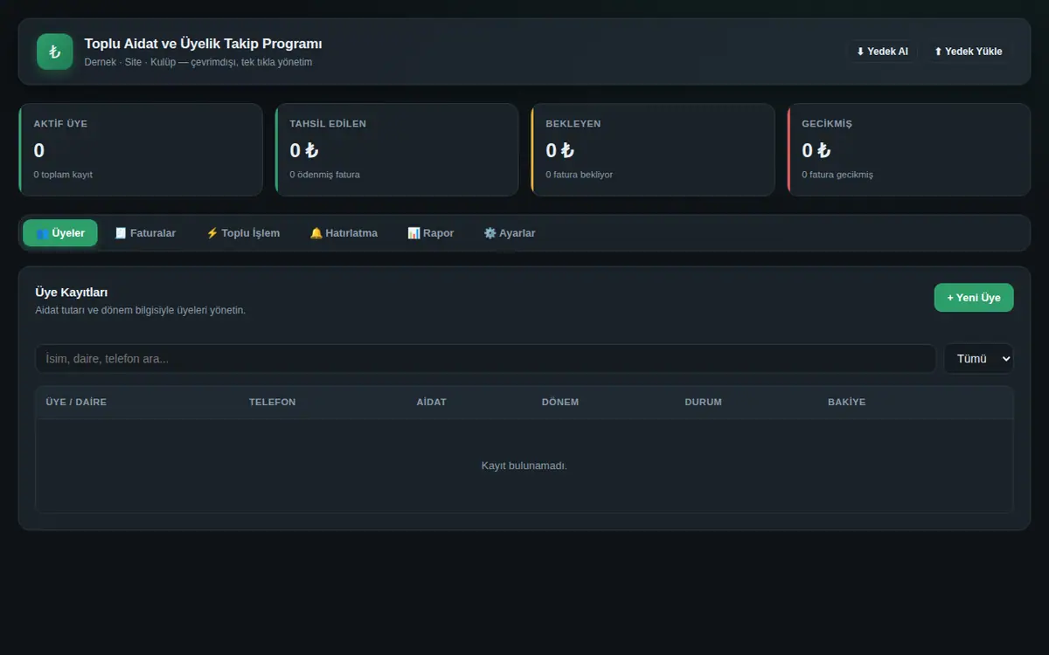The image size is (1049, 655).
Task: Open the Ayarlar tab
Action: (x=510, y=233)
